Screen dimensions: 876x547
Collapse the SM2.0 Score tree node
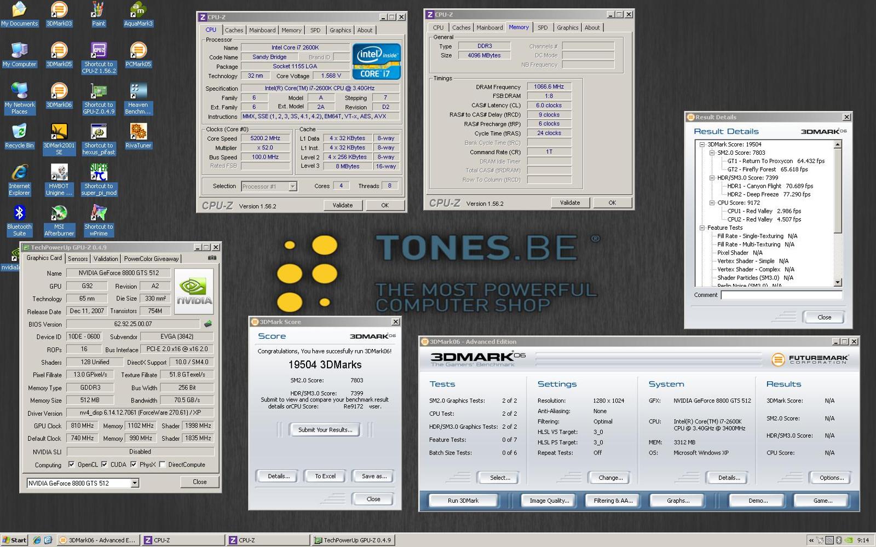[x=712, y=153]
